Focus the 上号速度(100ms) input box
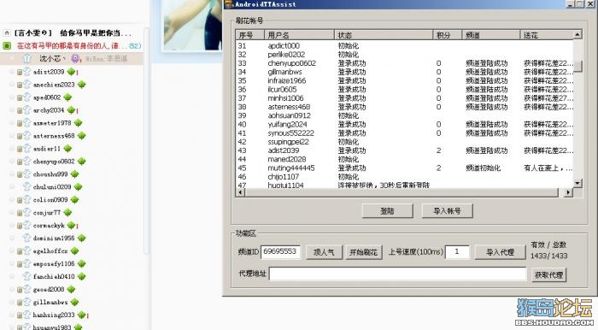Screen dimensions: 598x330 [x=457, y=252]
